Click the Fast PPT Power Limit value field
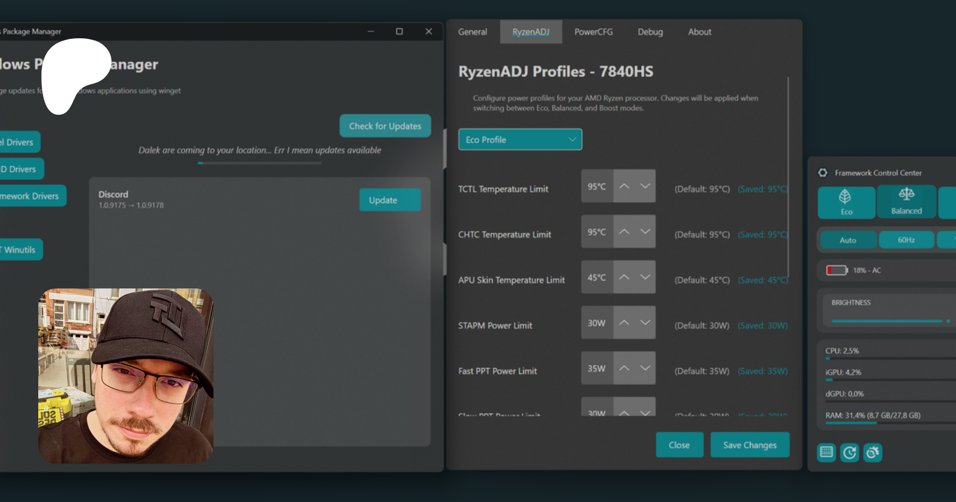 [x=596, y=368]
